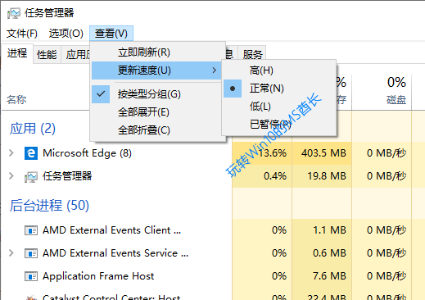
Task: Click the Microsoft Edge process icon
Action: (31, 153)
